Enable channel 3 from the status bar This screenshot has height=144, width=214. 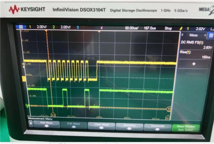pos(78,27)
